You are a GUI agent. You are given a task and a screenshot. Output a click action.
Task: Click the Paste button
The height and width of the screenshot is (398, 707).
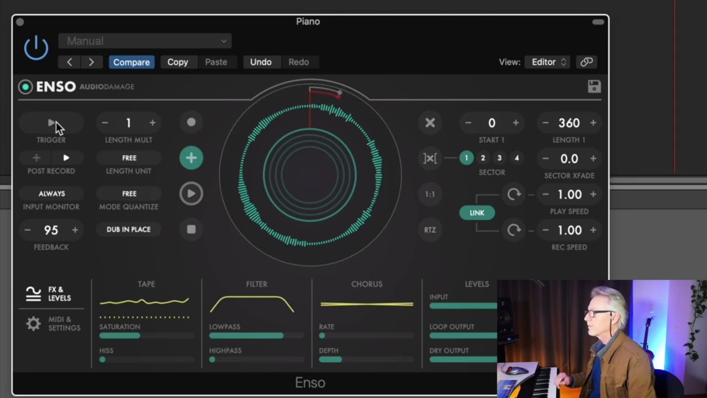point(216,62)
